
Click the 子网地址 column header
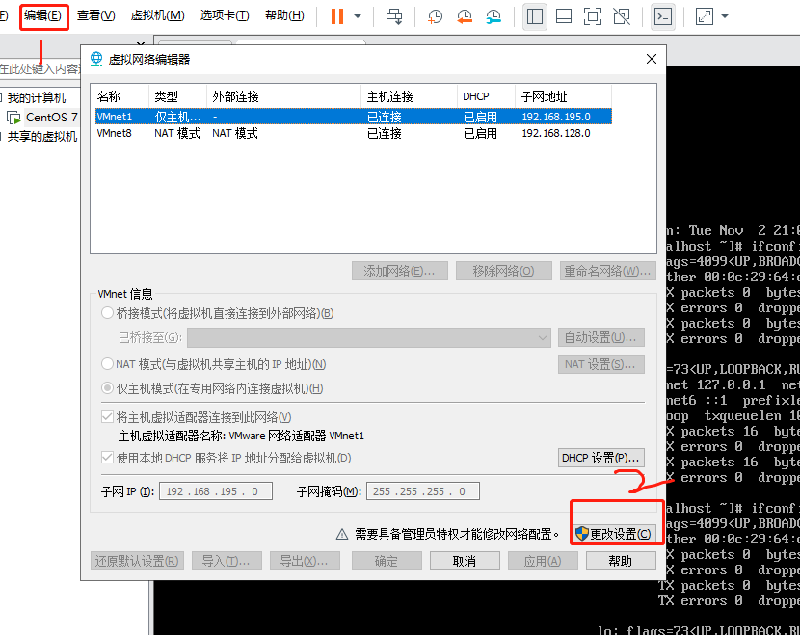(563, 96)
